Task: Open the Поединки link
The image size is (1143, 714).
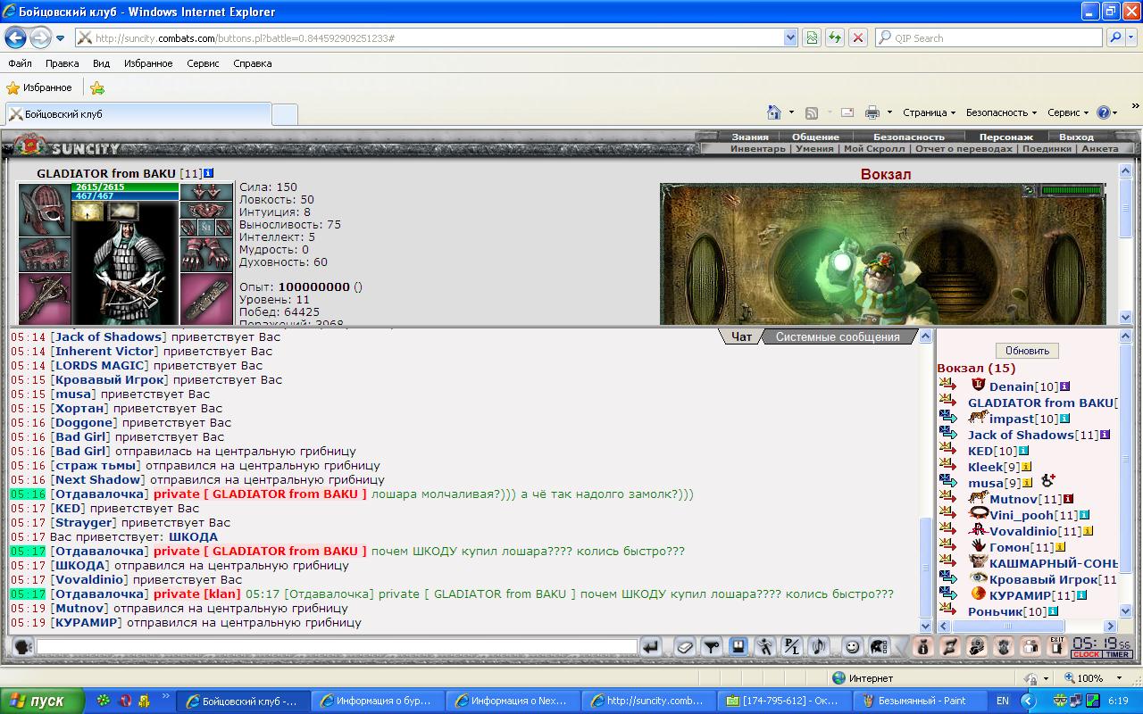Action: click(1047, 149)
